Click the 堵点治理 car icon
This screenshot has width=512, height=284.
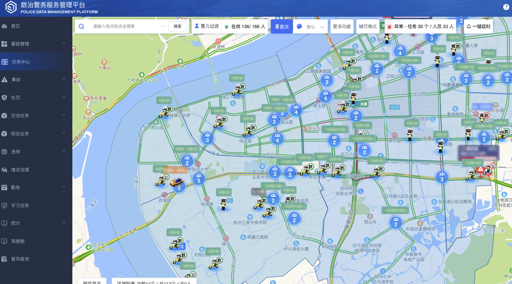[x=4, y=170]
